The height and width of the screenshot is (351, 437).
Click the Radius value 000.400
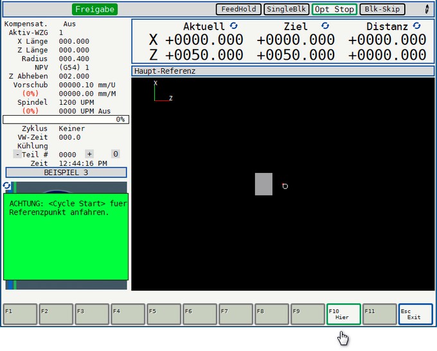[x=74, y=59]
